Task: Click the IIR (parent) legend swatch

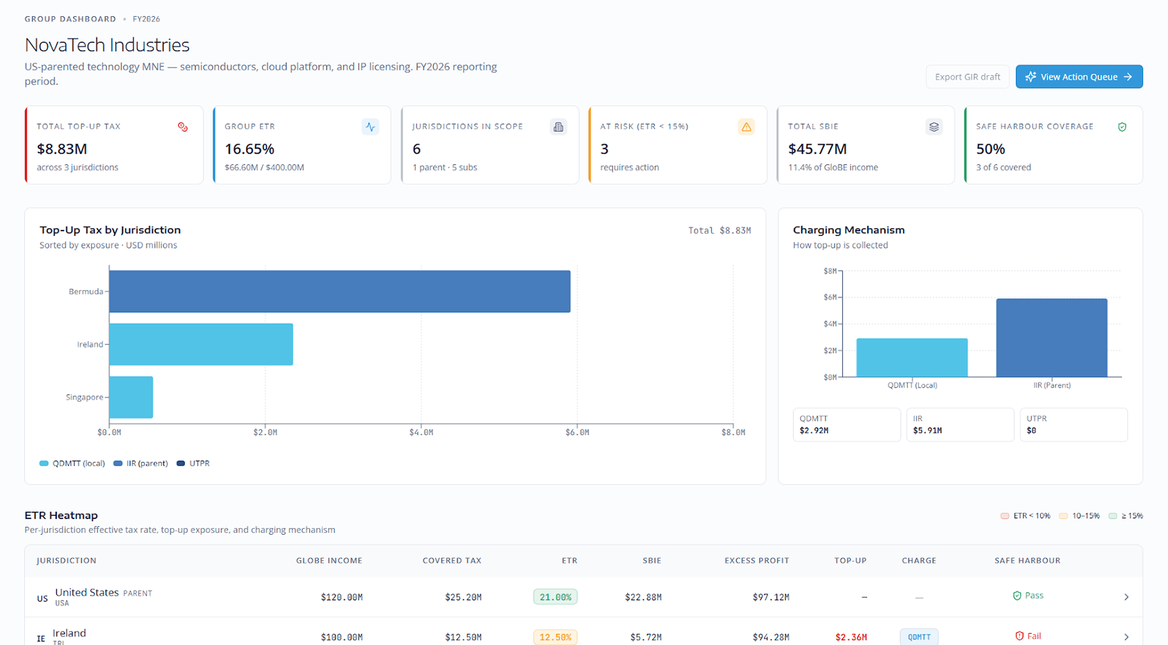Action: pos(117,463)
